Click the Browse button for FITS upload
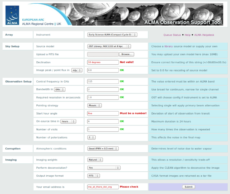230x194 pixels. point(126,54)
